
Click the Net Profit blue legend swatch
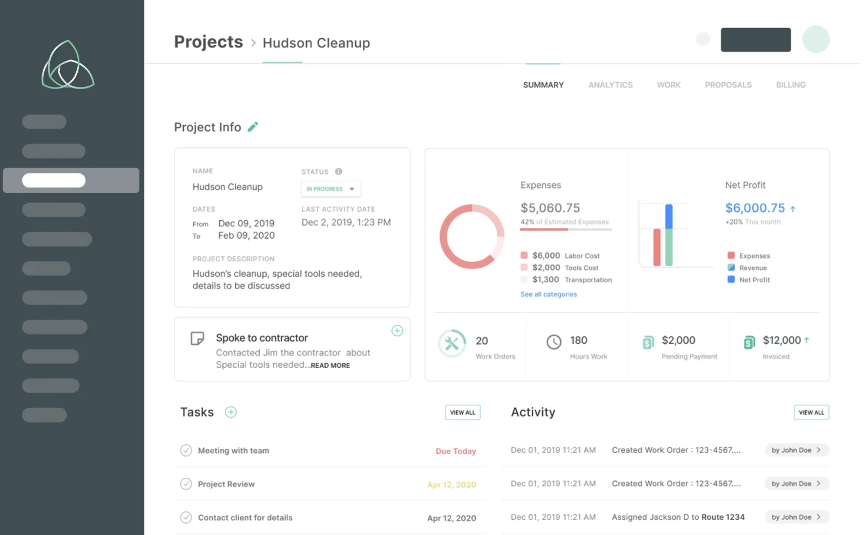[731, 279]
